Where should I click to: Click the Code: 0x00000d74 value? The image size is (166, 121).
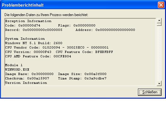point(23,26)
